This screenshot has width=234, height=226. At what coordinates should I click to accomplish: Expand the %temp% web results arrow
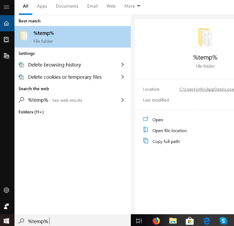point(123,100)
